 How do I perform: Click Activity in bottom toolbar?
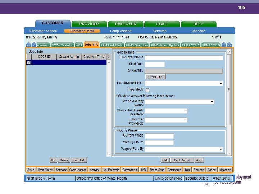94,170
